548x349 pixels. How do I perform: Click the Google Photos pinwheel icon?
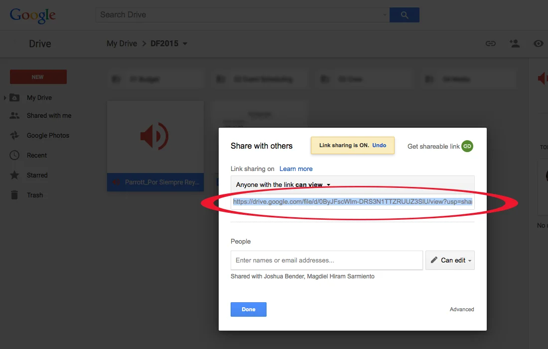coord(14,135)
